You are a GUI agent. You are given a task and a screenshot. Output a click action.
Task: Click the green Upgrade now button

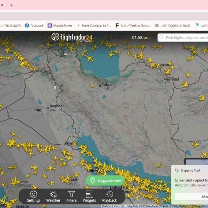tap(105, 180)
